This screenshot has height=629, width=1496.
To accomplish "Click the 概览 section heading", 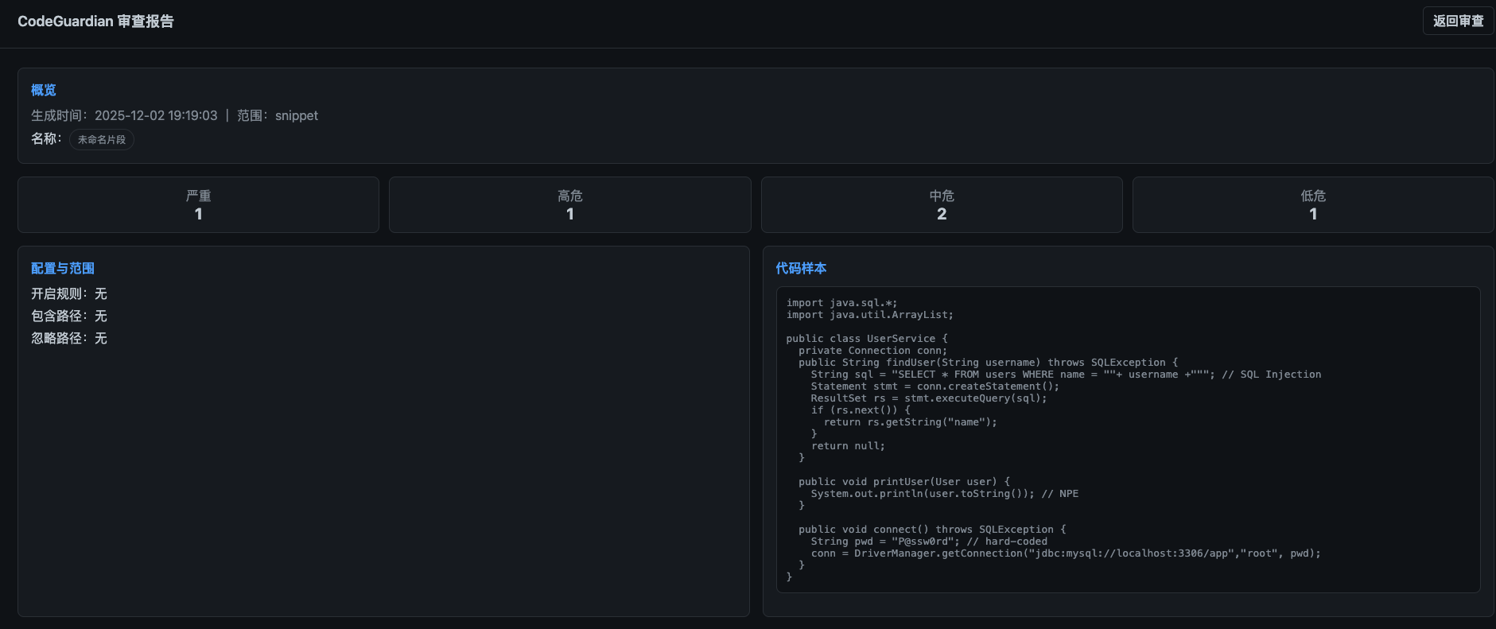I will tap(44, 91).
